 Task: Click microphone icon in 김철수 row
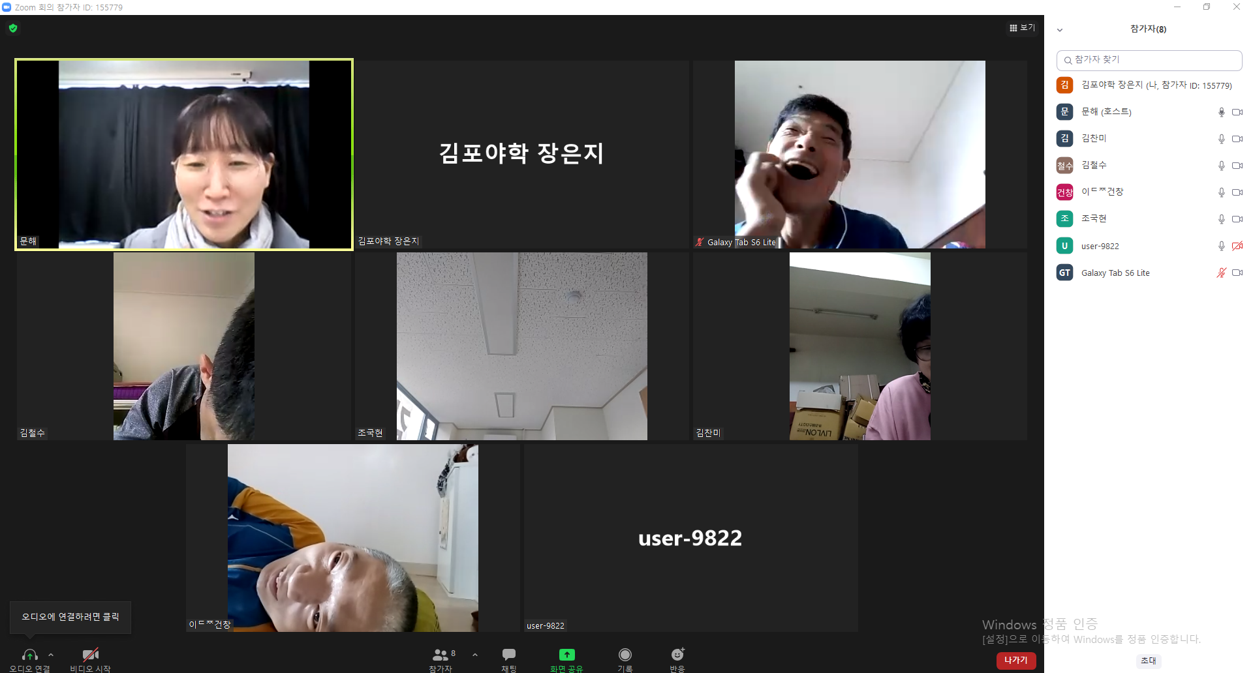pos(1222,166)
